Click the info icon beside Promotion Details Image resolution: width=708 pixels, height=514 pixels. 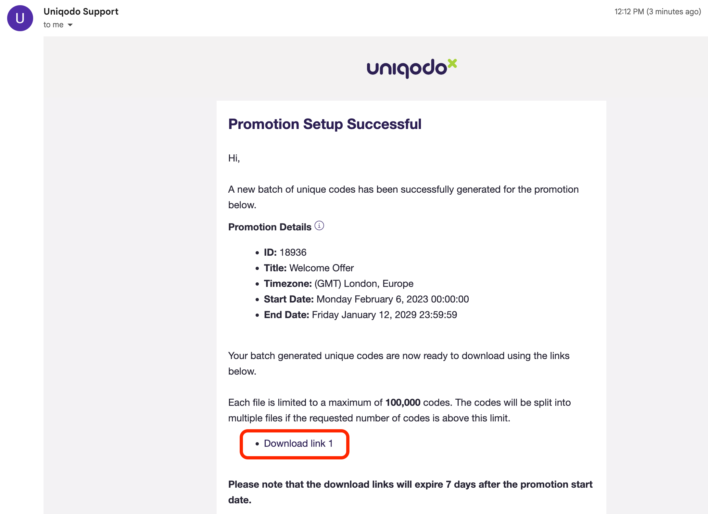coord(319,225)
